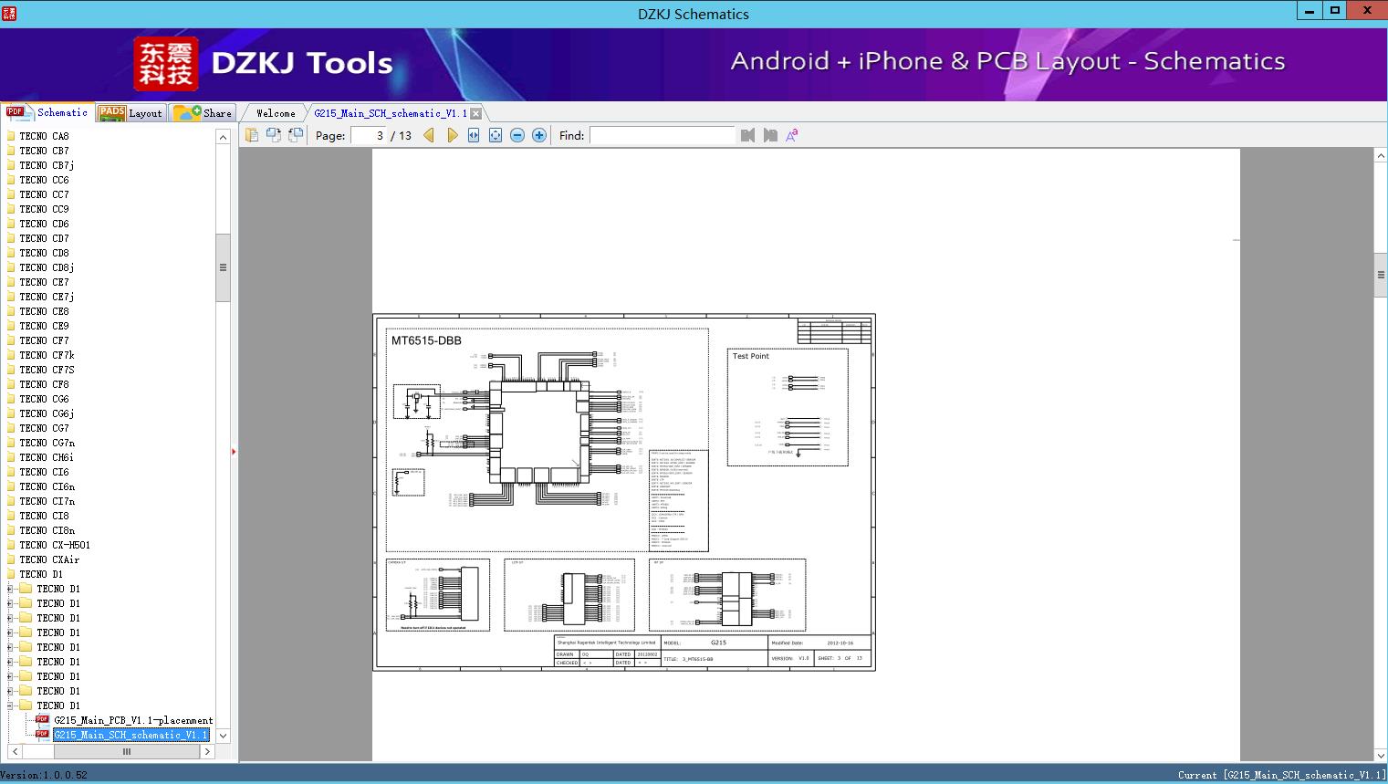This screenshot has width=1388, height=784.
Task: Switch to the Schematic tab
Action: 47,112
